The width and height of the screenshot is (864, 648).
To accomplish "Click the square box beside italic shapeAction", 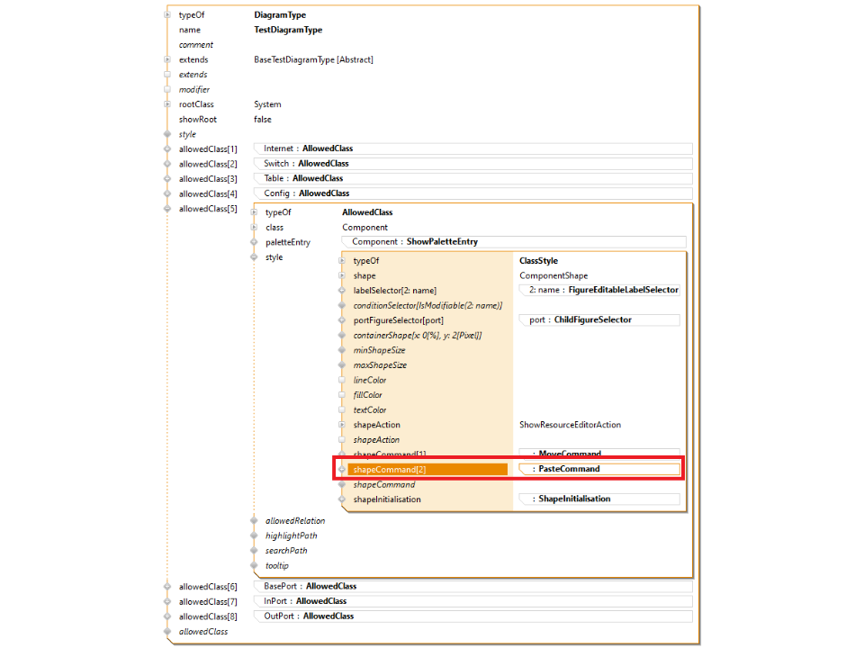I will pos(342,440).
